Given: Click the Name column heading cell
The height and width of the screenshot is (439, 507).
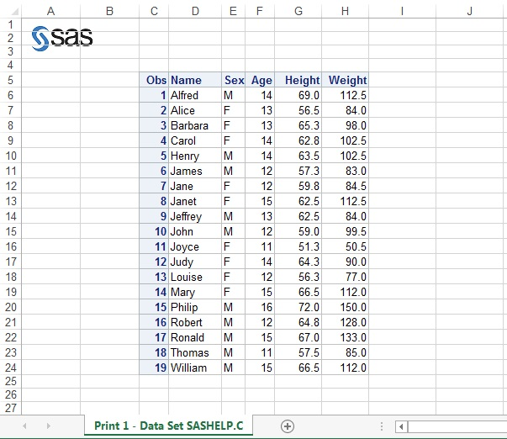Looking at the screenshot, I should (x=195, y=81).
